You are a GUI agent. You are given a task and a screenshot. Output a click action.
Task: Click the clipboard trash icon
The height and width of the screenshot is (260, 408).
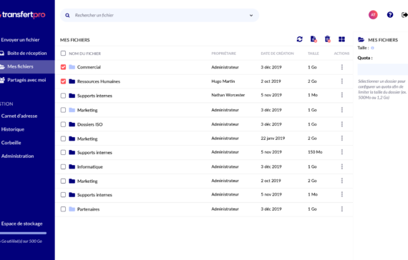coord(328,39)
